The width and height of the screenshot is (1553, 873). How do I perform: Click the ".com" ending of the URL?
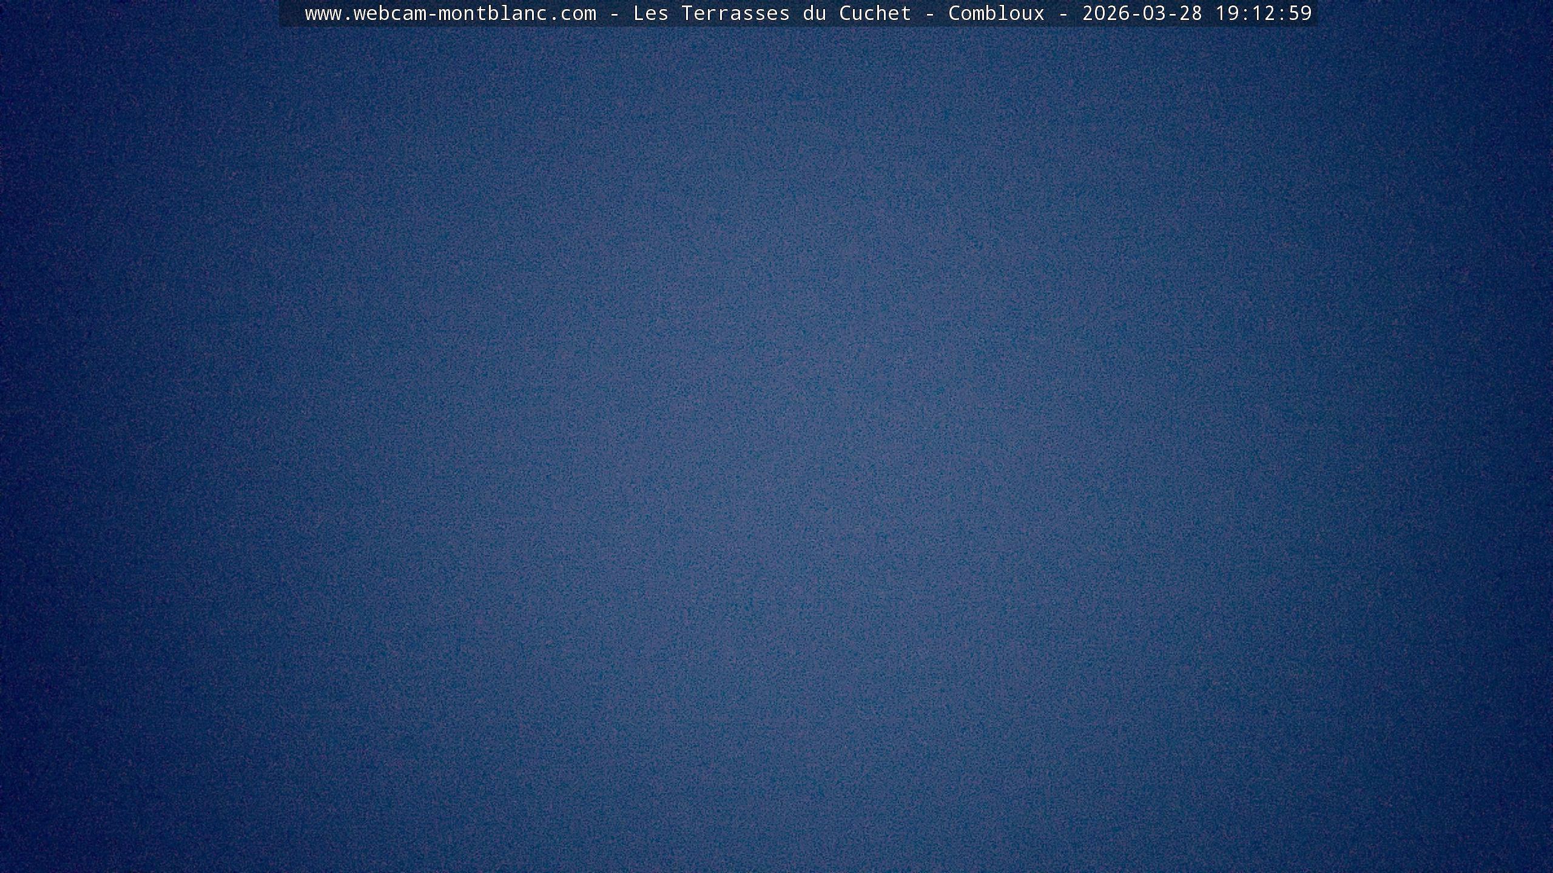(x=572, y=13)
